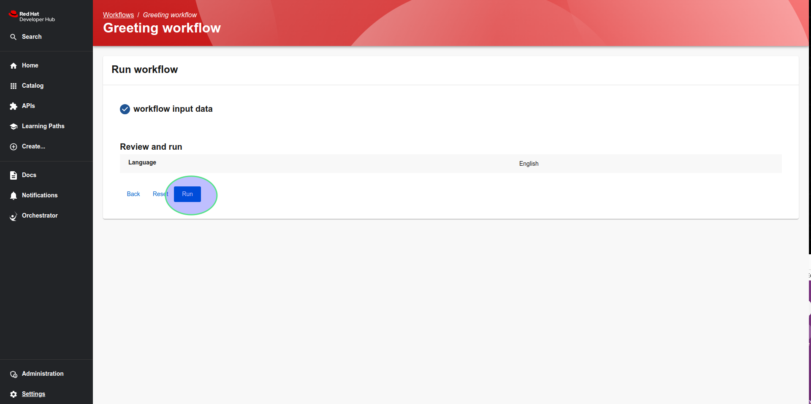Open the Workflows breadcrumb link
Viewport: 811px width, 404px height.
tap(118, 15)
